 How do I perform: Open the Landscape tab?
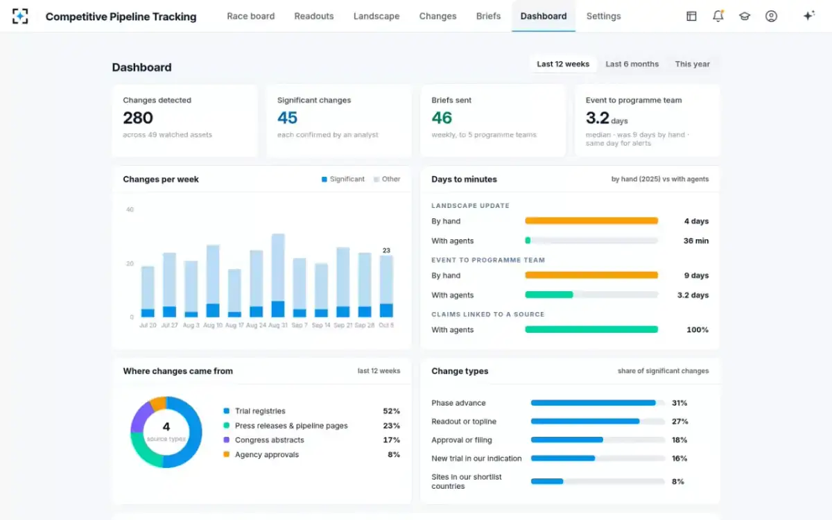pyautogui.click(x=376, y=16)
